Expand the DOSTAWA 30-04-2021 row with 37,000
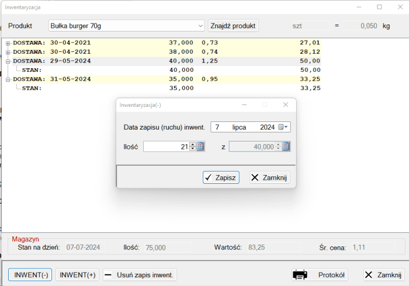 [x=8, y=43]
